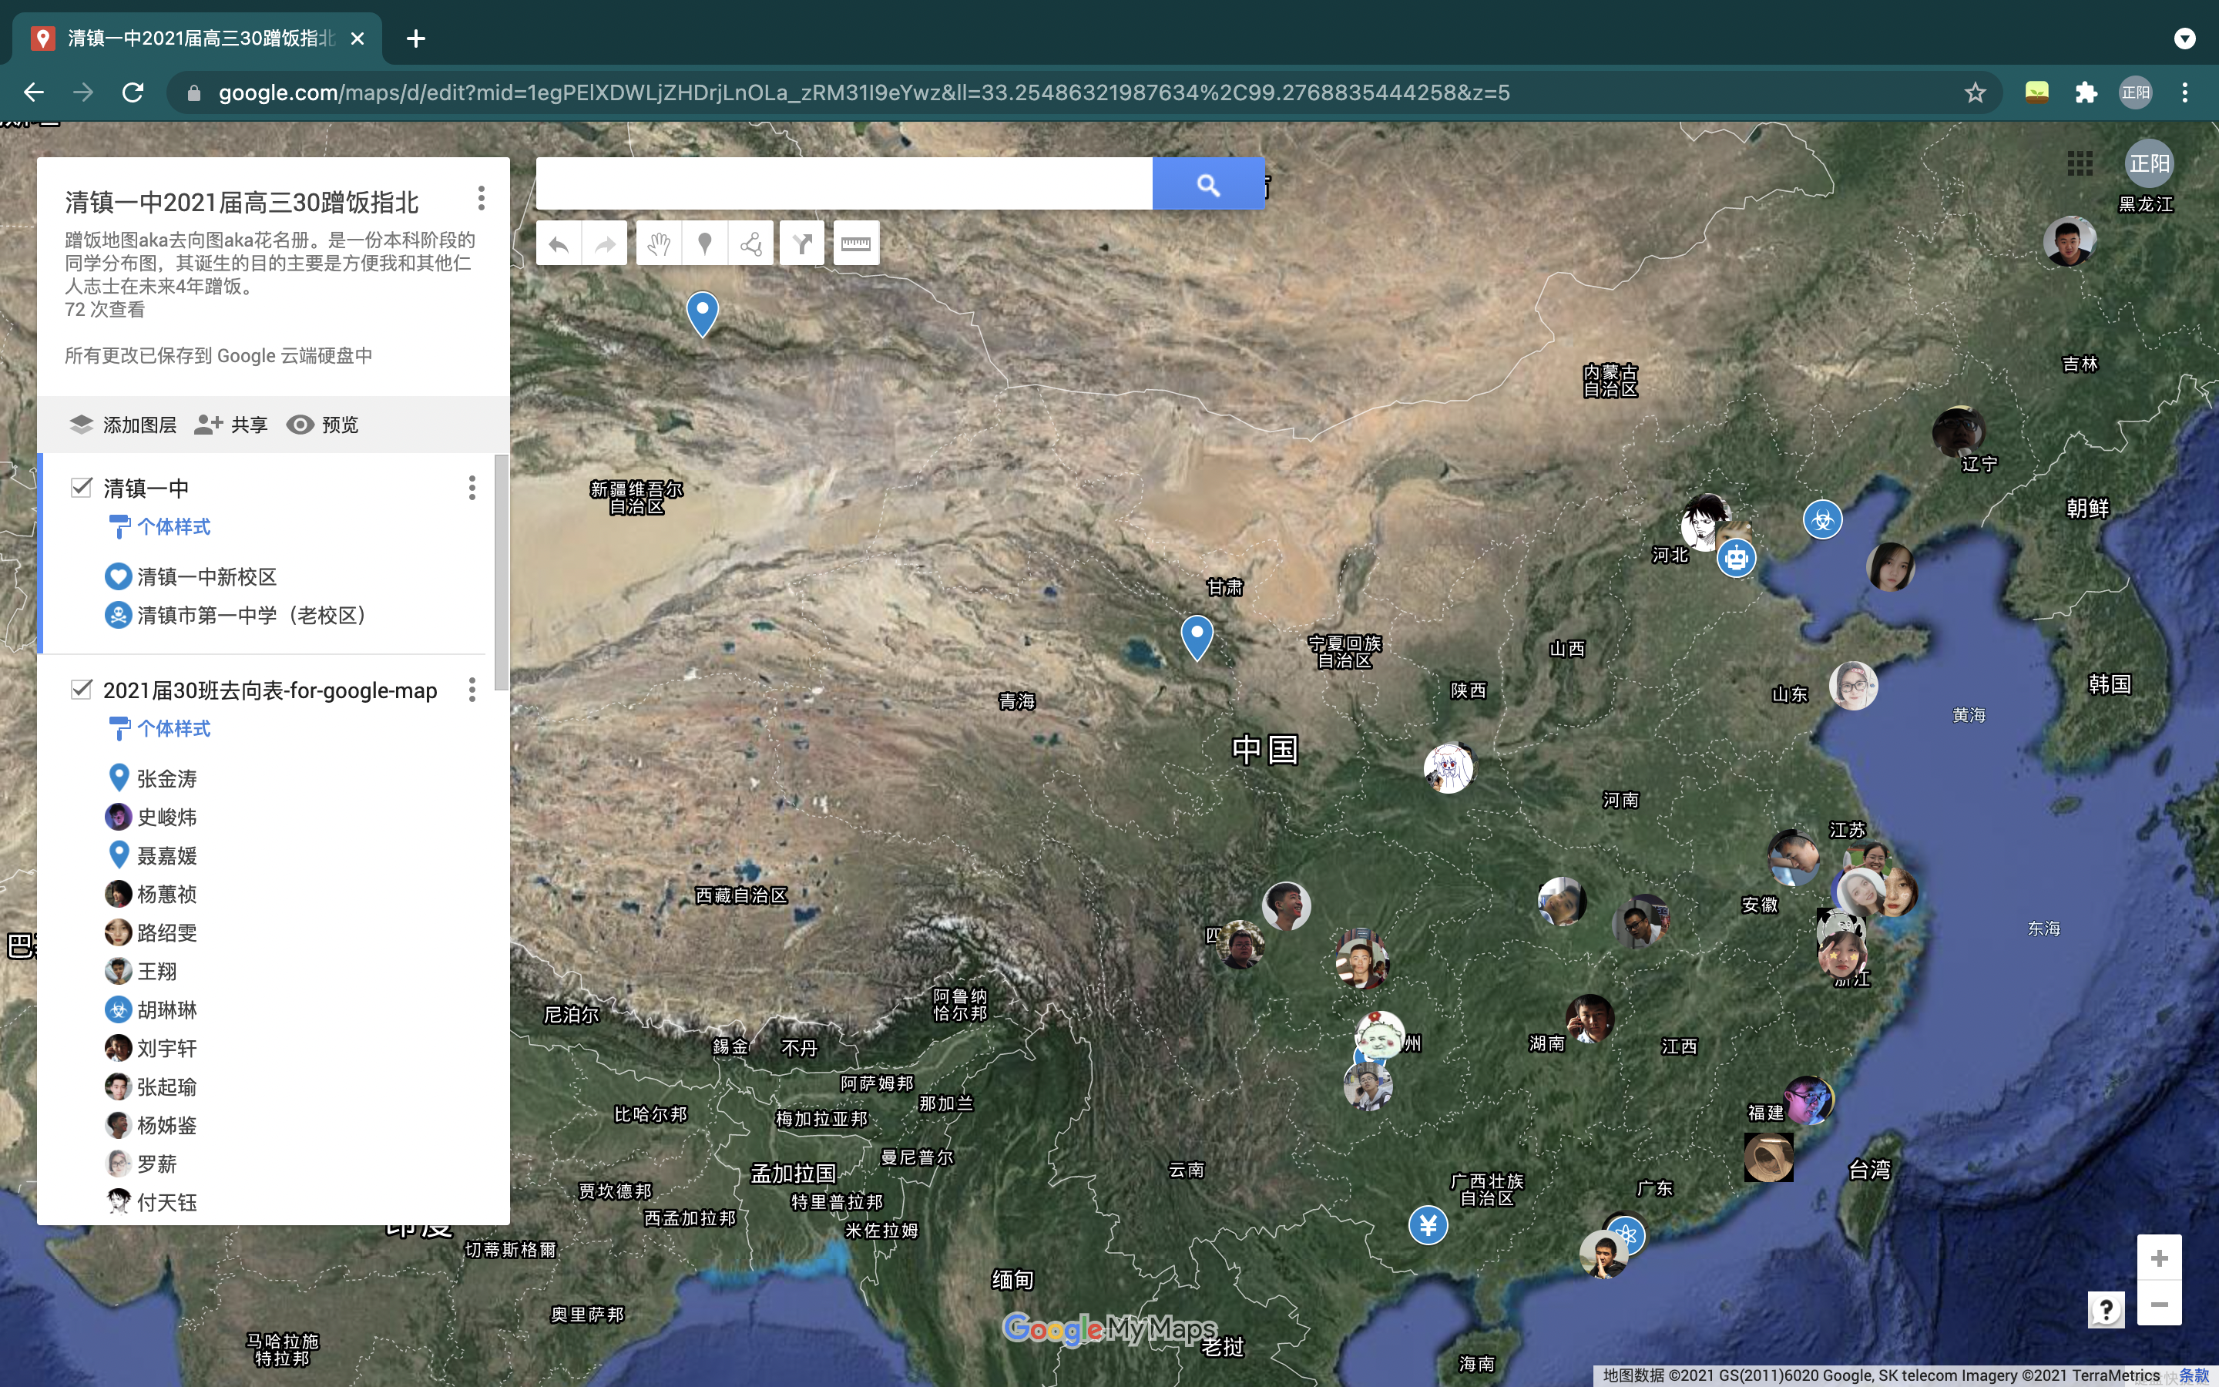Click the biohazard marker near Bohai
Image resolution: width=2219 pixels, height=1387 pixels.
[1822, 520]
